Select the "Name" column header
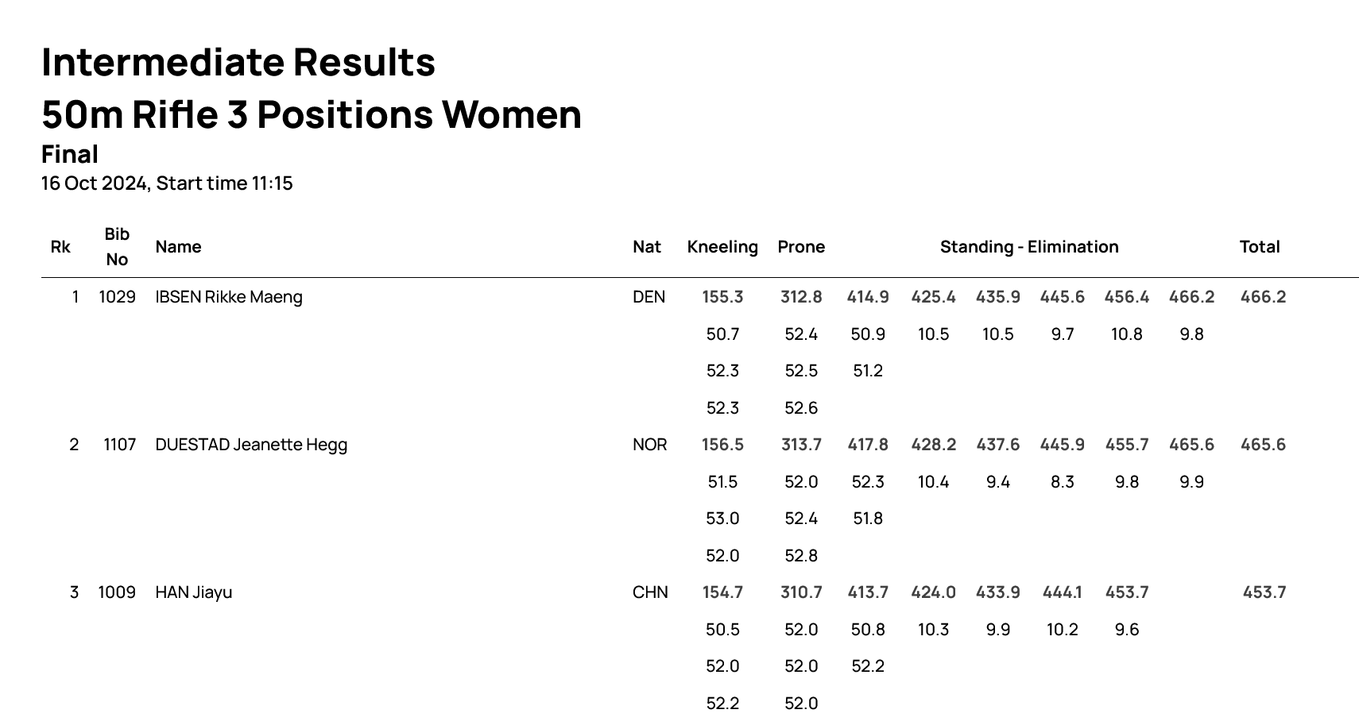The height and width of the screenshot is (725, 1359). coord(178,247)
